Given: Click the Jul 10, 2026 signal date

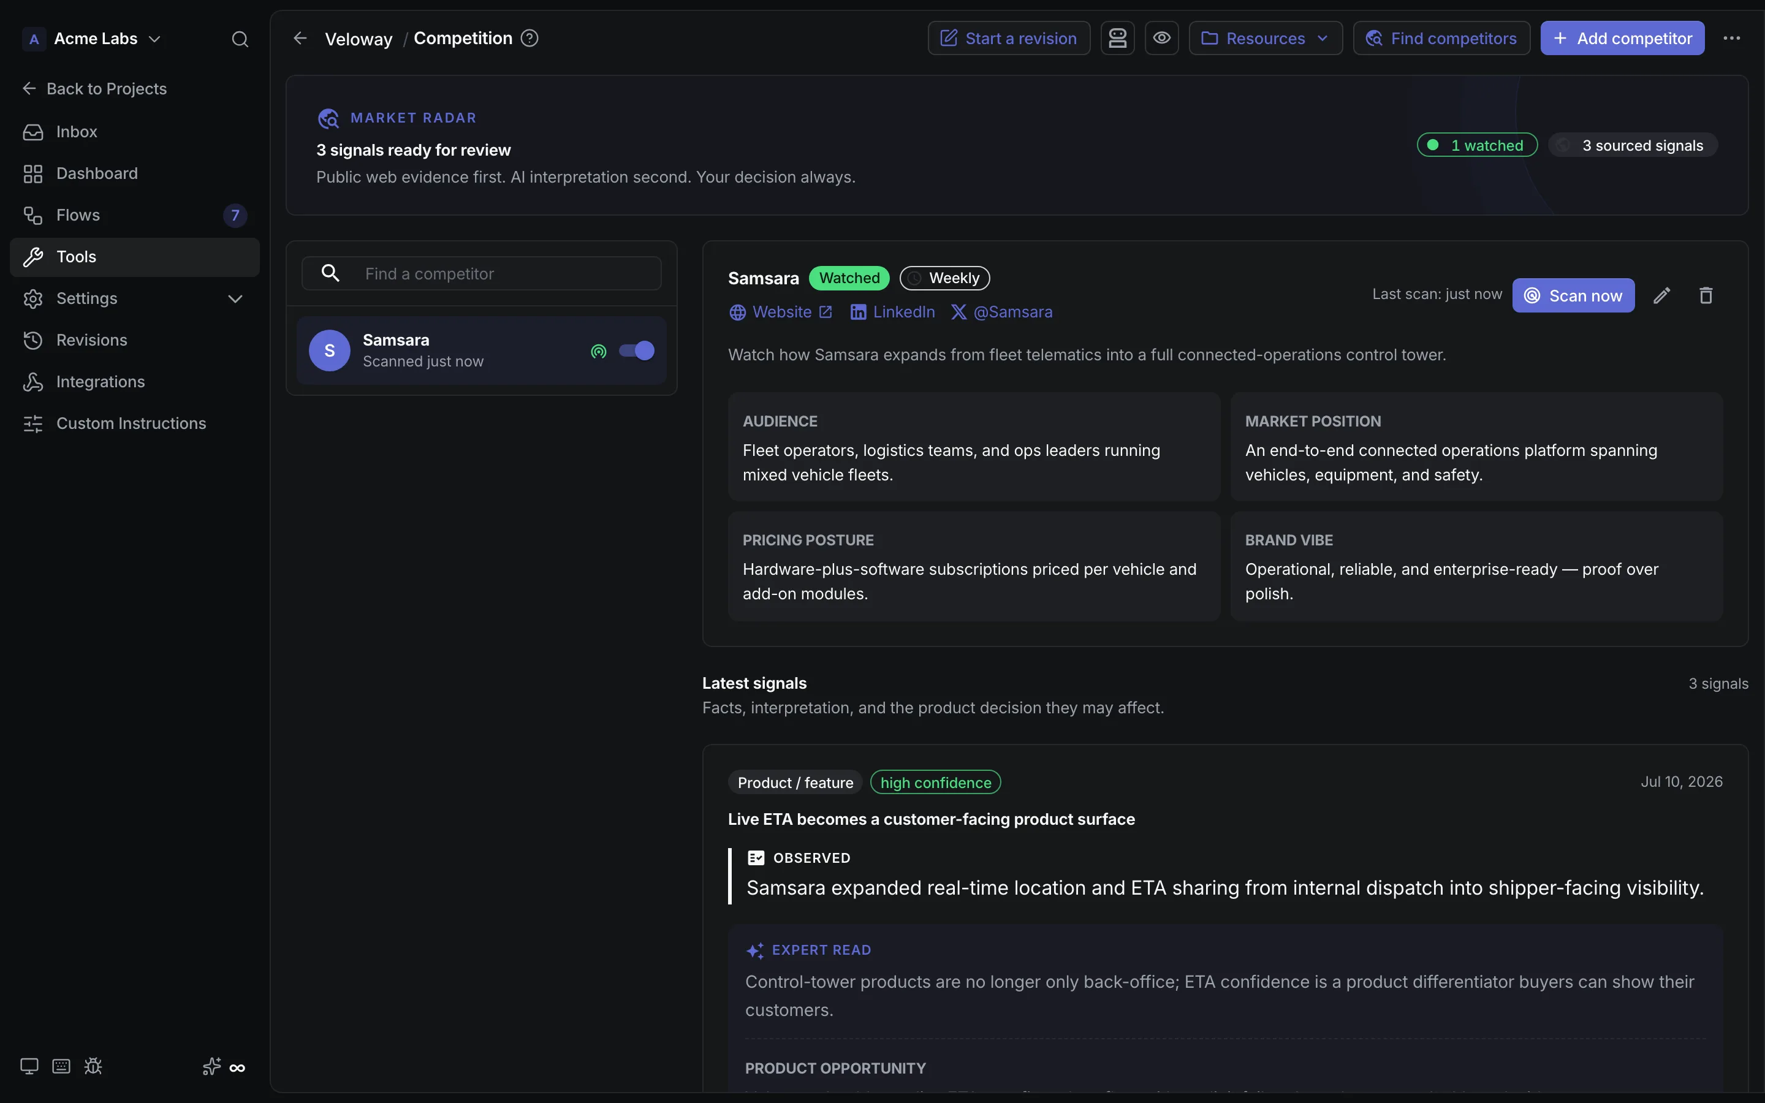Looking at the screenshot, I should (x=1681, y=782).
